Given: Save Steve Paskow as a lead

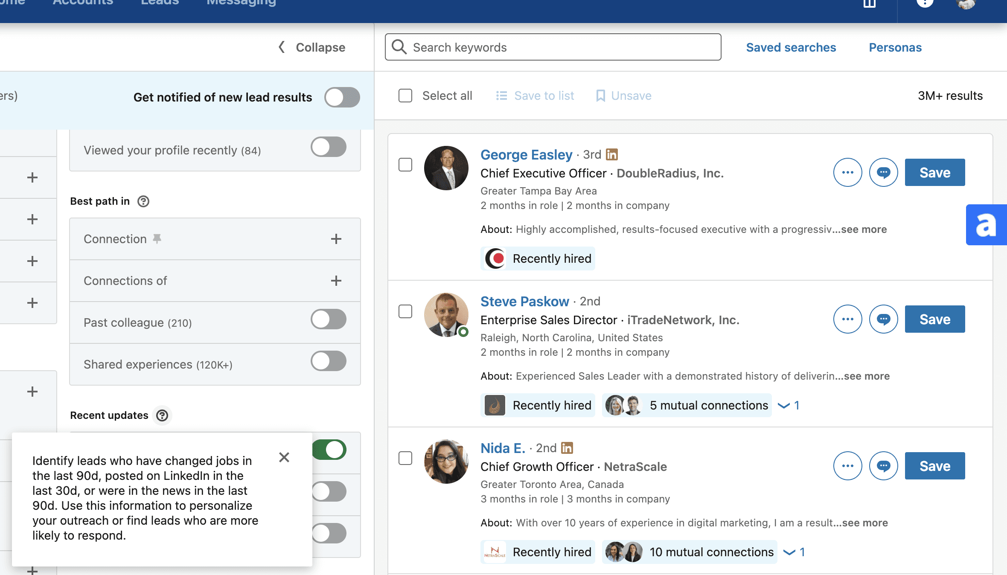Looking at the screenshot, I should pos(935,319).
